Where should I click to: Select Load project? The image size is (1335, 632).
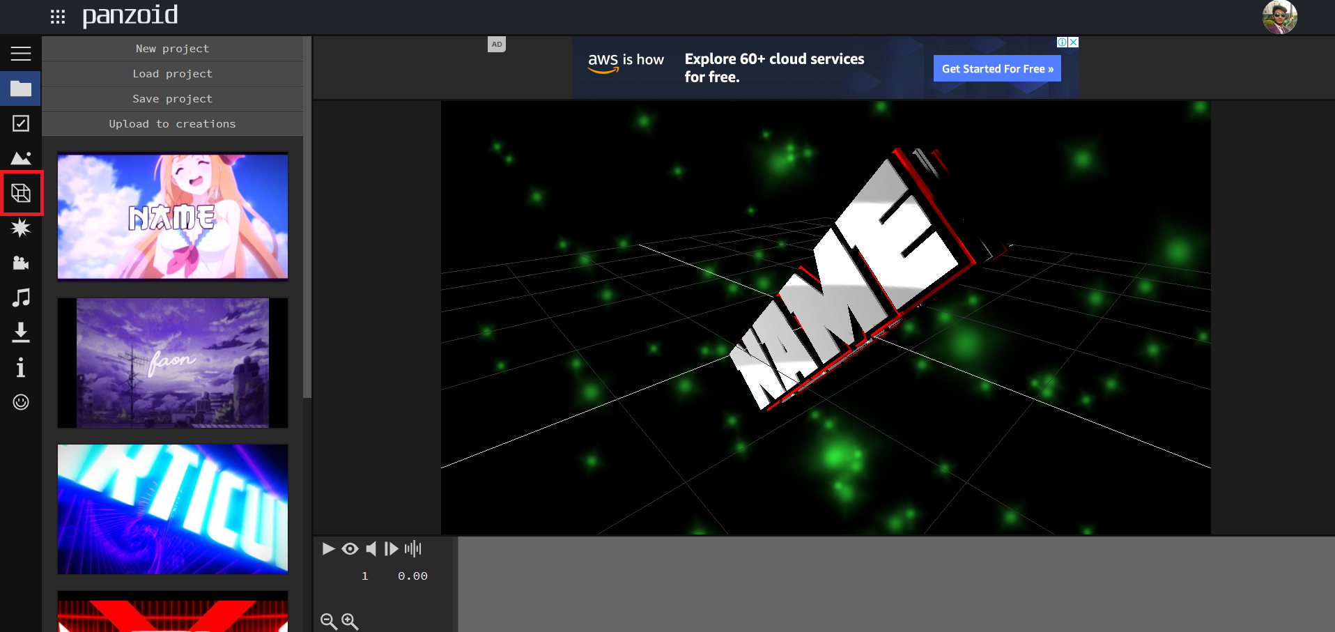point(173,74)
